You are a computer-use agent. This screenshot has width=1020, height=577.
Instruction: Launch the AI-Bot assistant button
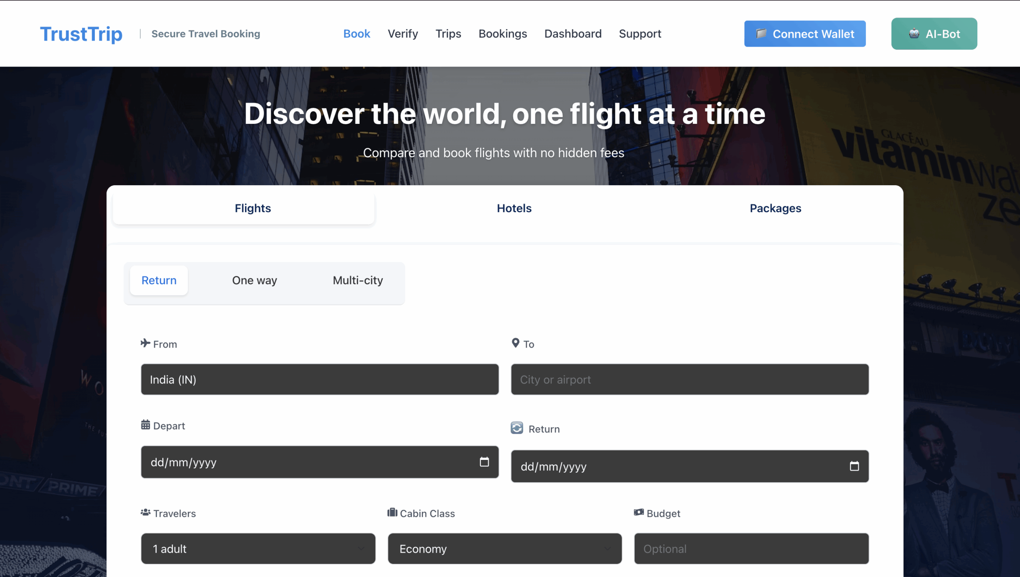point(934,34)
